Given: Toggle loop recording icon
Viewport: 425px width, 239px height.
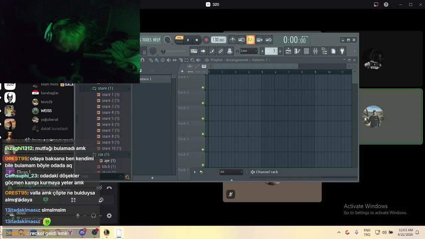Looking at the screenshot, I should [268, 40].
